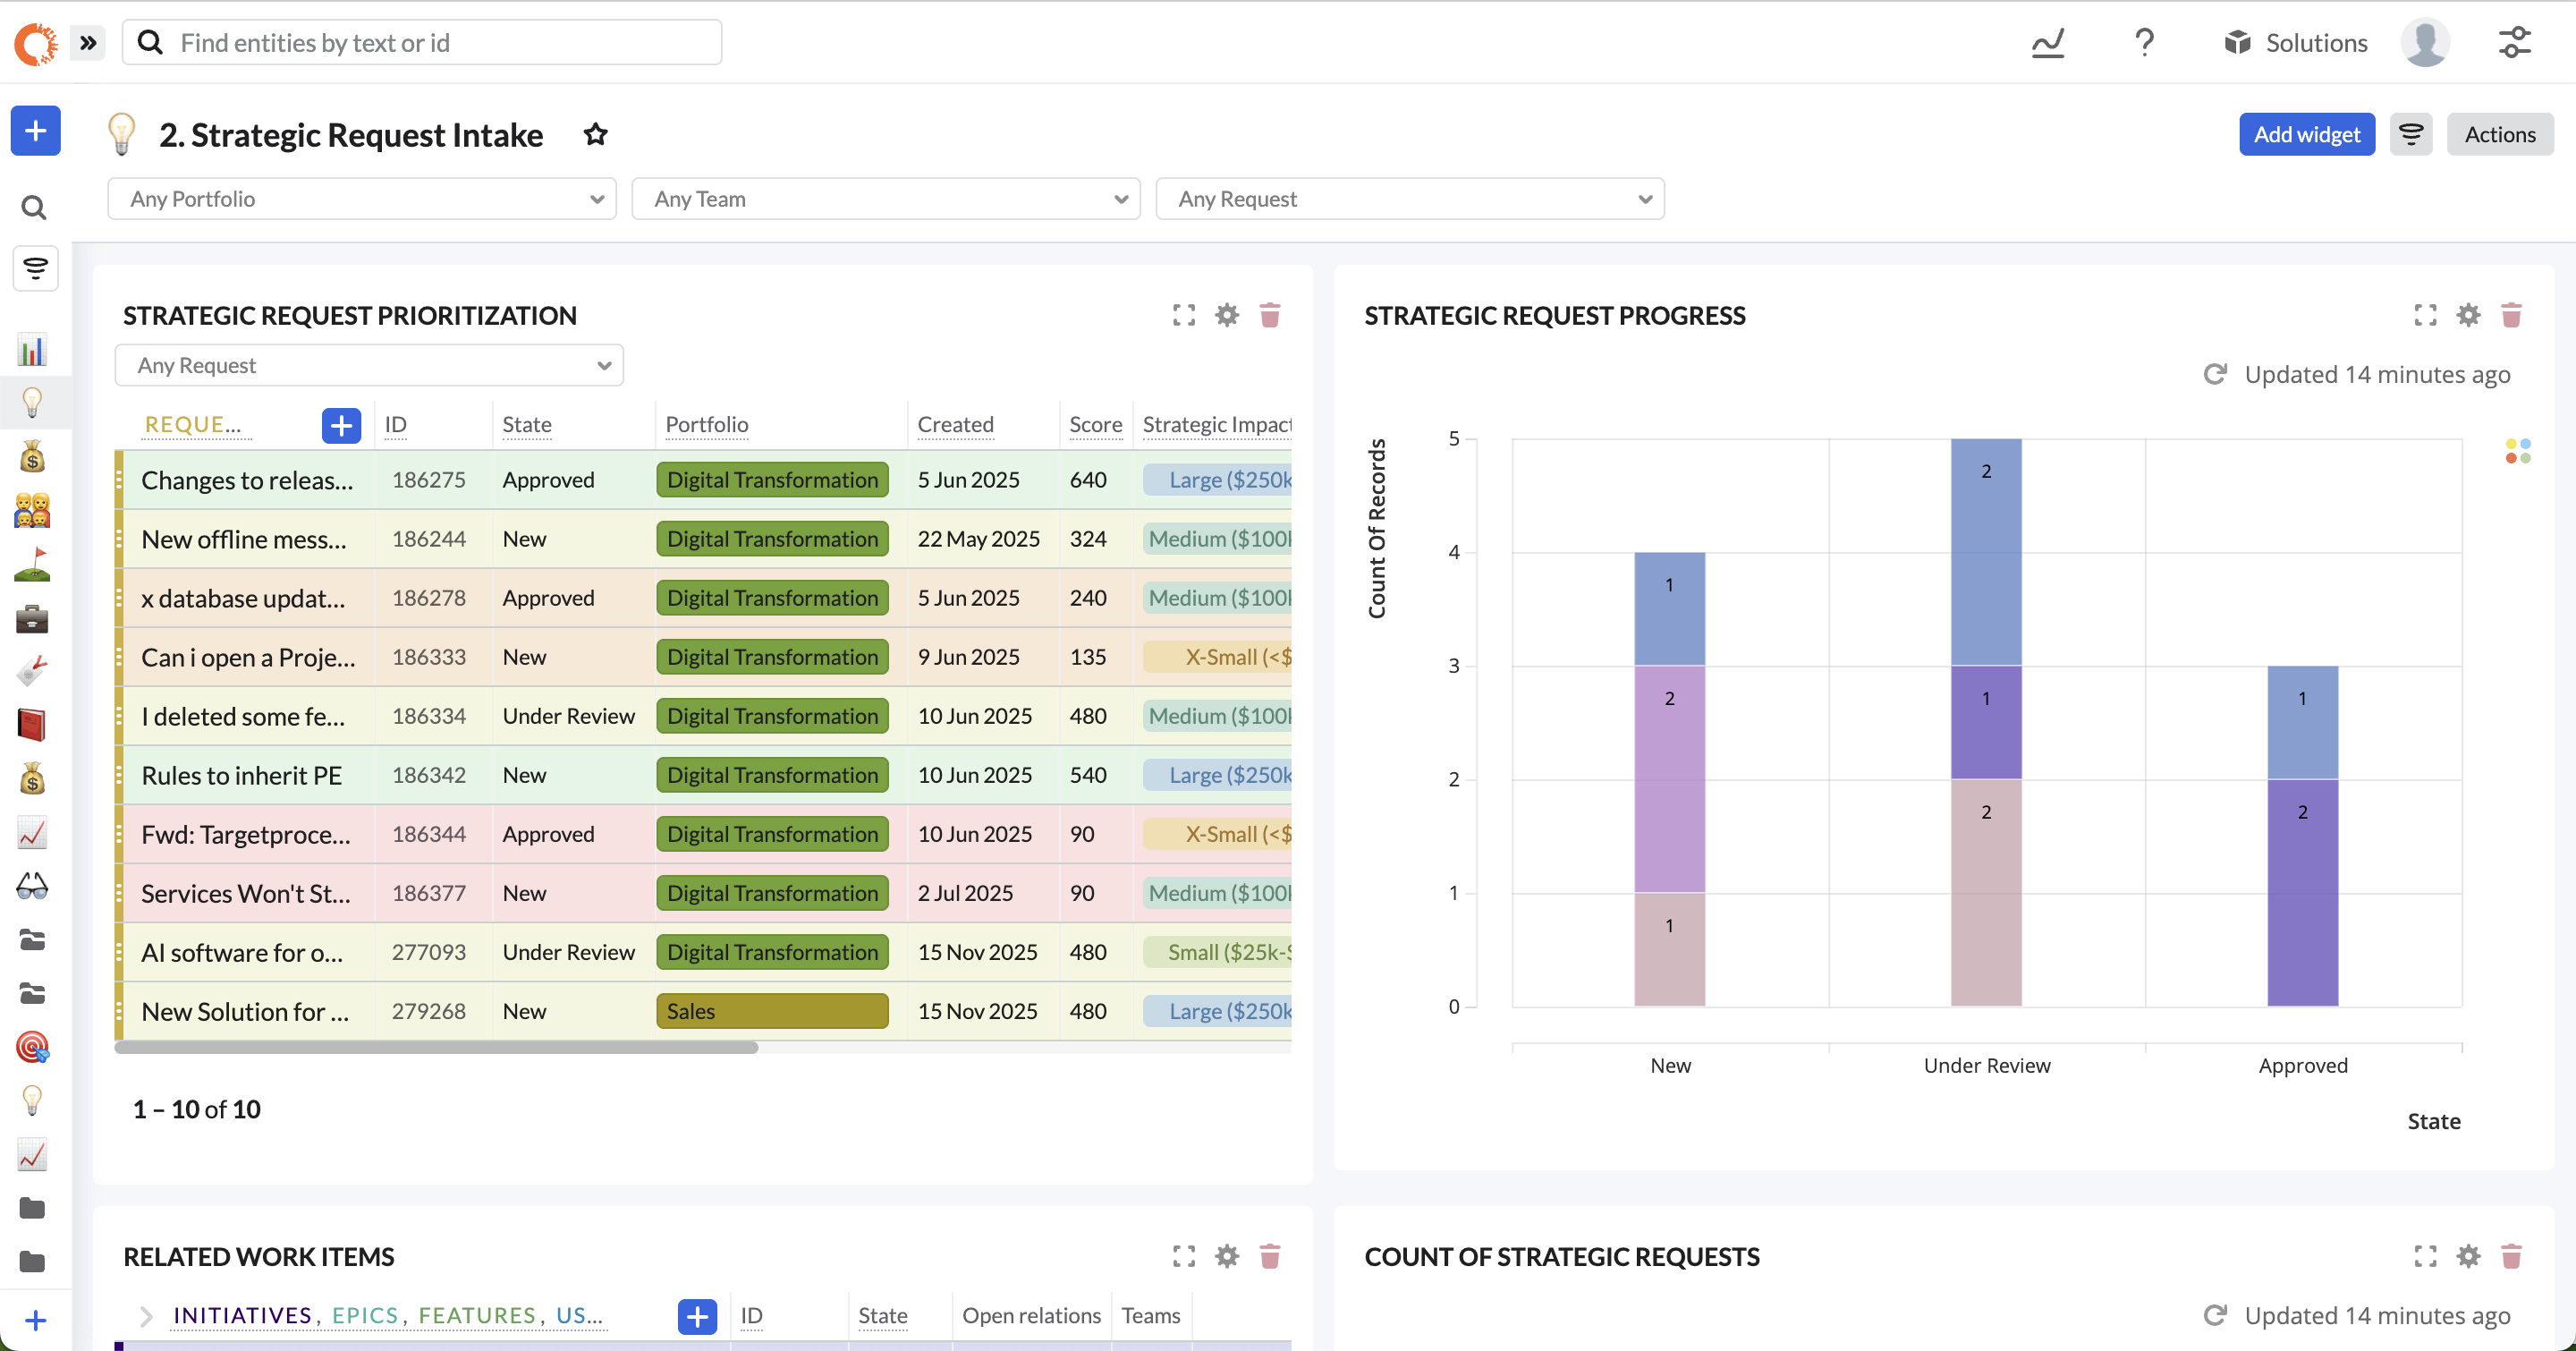Click the favorite star next to the dashboard title
Viewport: 2576px width, 1351px height.
coord(595,134)
